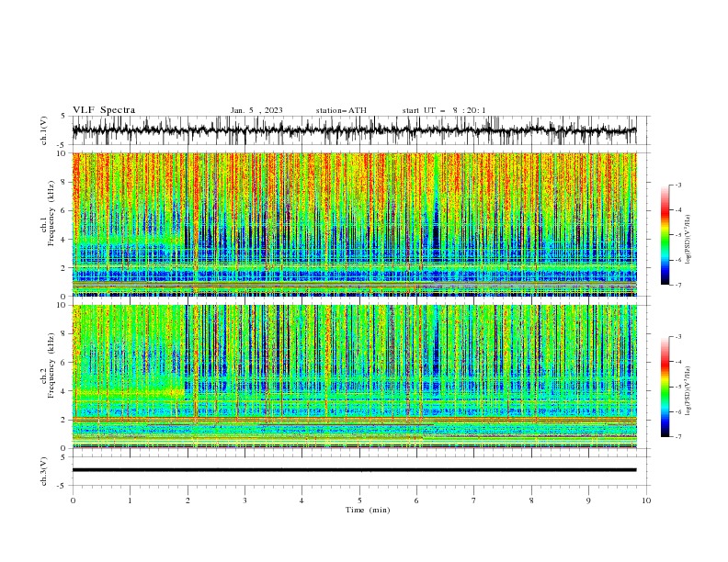Screen dimensions: 728x562
Task: Click time axis tick label "3"
Action: click(x=245, y=500)
